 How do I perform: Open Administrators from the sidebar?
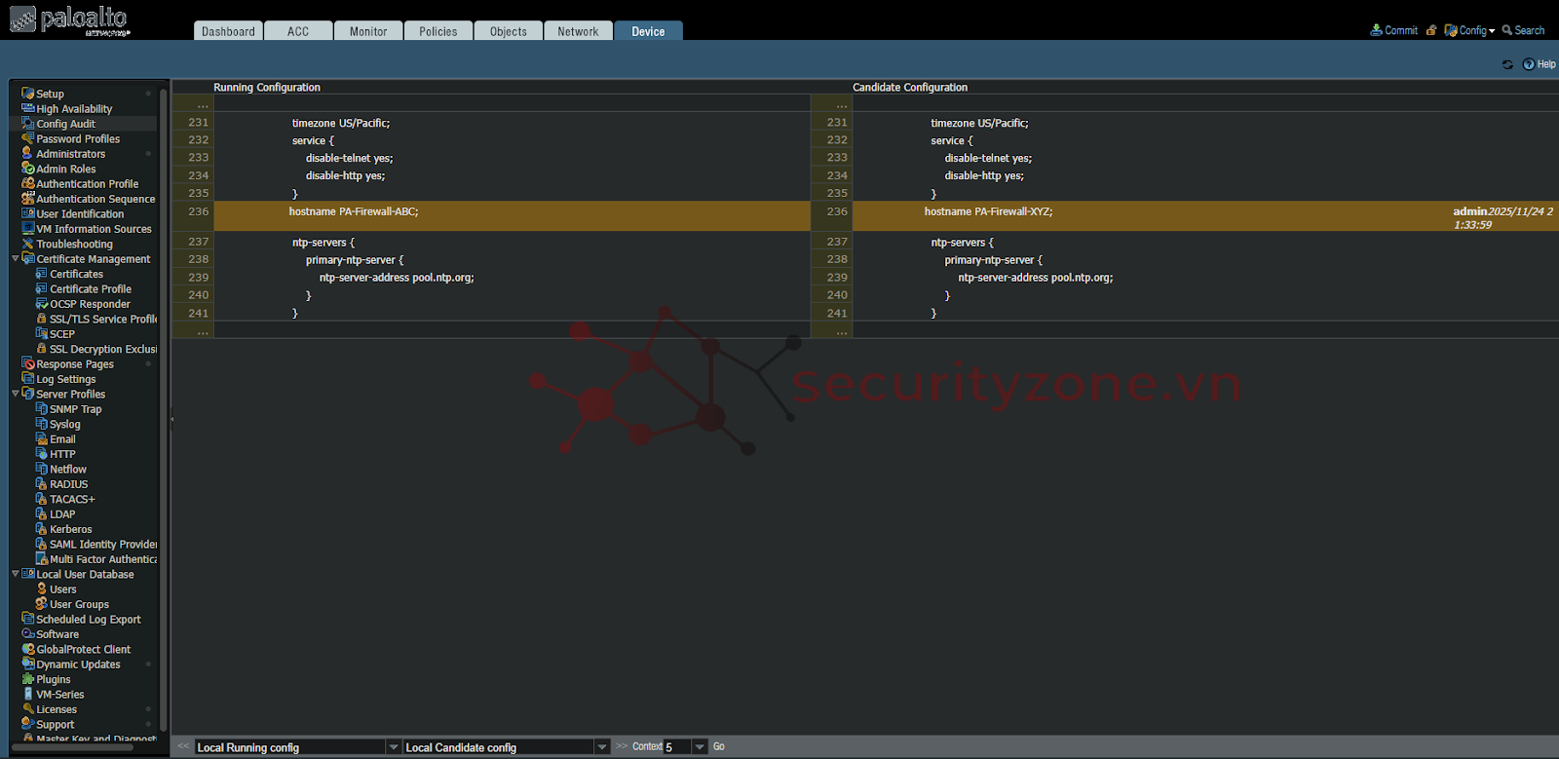click(x=70, y=154)
